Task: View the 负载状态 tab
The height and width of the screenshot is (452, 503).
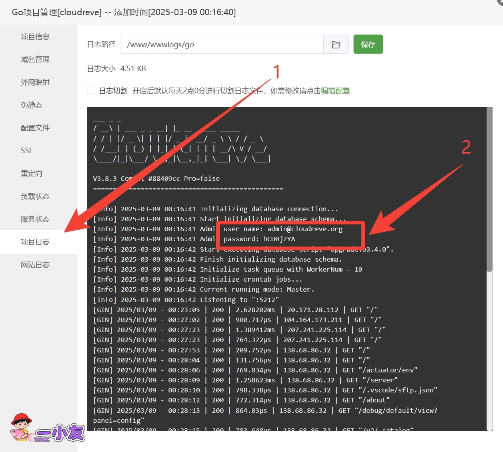Action: [35, 196]
